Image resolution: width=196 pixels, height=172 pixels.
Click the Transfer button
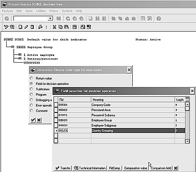63,168
